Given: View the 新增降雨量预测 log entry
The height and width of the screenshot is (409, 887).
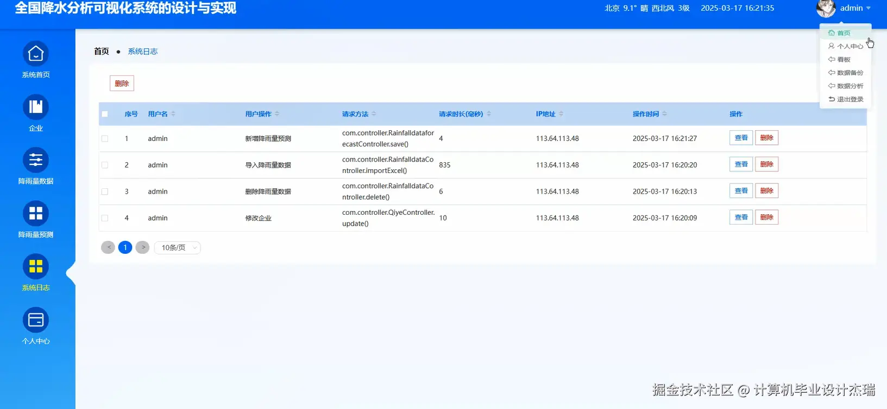Looking at the screenshot, I should 741,138.
